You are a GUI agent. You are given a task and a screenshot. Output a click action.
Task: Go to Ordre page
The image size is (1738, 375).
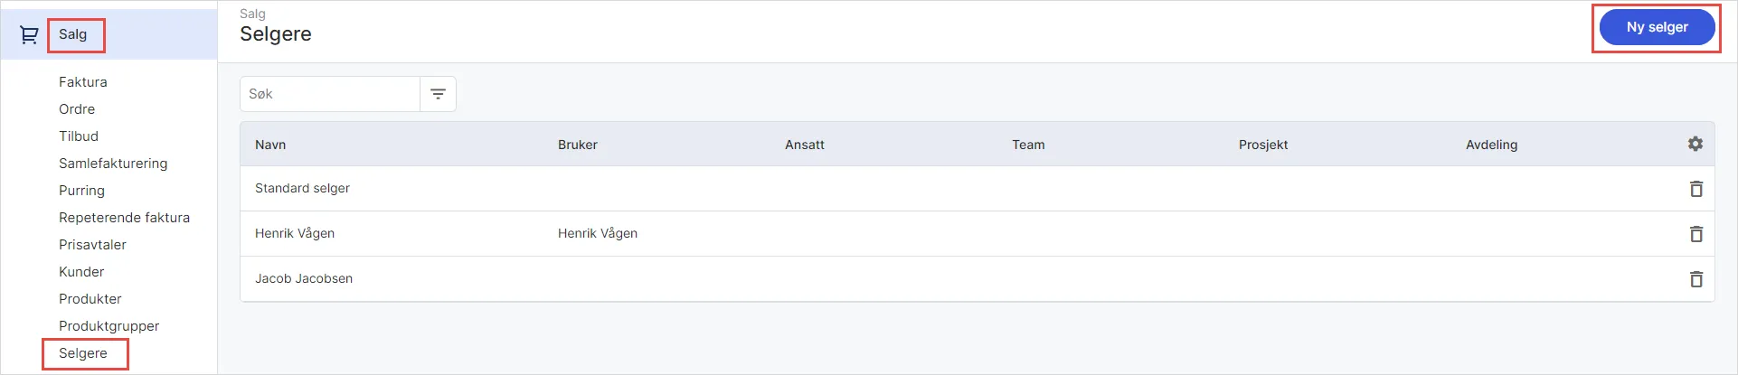pos(77,109)
